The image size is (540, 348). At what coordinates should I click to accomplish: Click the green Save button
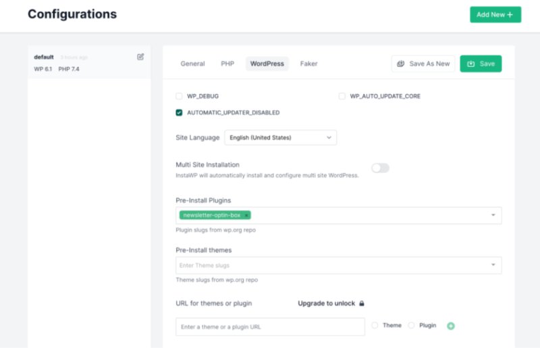pyautogui.click(x=481, y=64)
